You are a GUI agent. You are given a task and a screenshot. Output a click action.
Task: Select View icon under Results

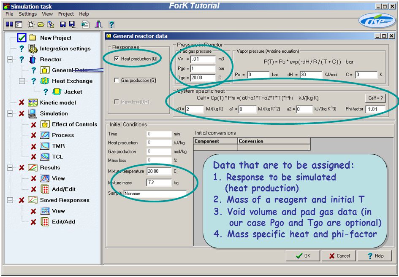pyautogui.click(x=45, y=178)
